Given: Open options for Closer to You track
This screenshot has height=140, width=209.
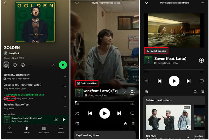Looking at the screenshot, I should [x=64, y=86].
